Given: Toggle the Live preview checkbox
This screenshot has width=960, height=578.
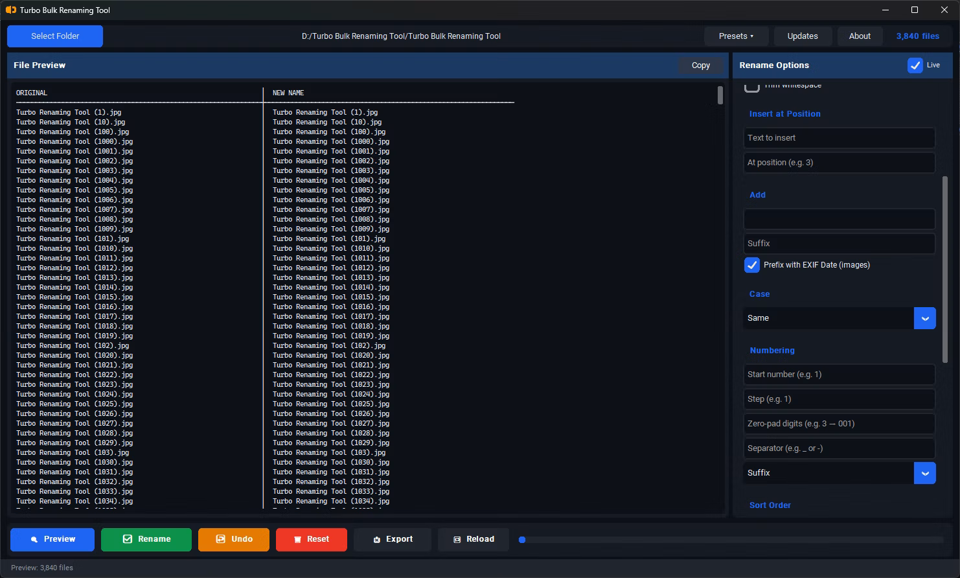Looking at the screenshot, I should [915, 65].
